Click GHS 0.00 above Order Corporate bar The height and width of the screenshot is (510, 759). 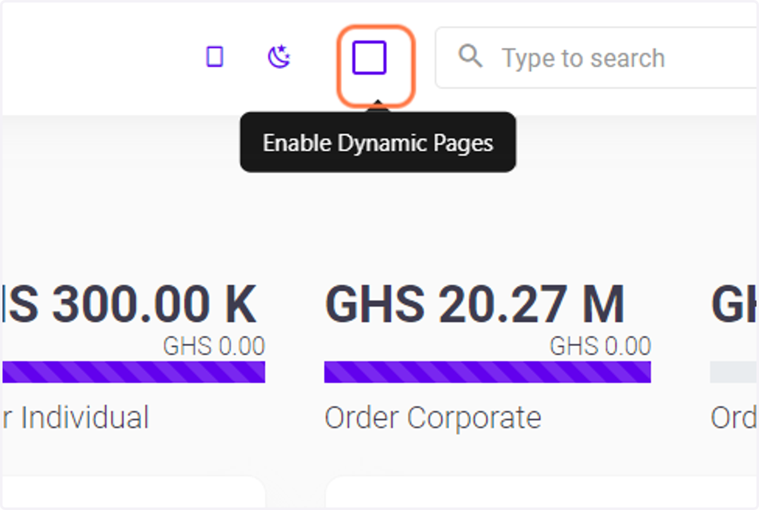600,346
